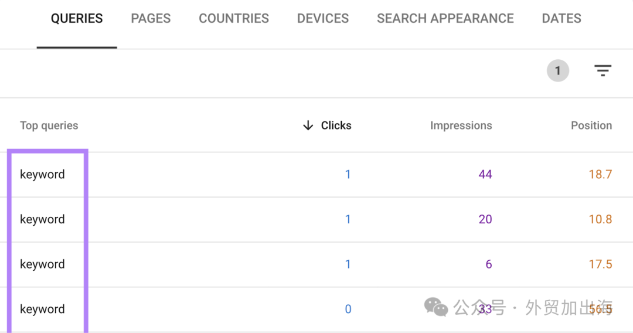
Task: Open the keyword row with 20 impressions
Action: coord(316,220)
